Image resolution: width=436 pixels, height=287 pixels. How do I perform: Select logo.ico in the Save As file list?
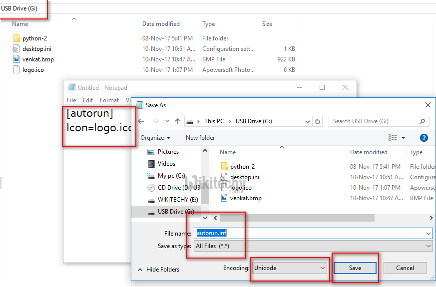(x=240, y=188)
